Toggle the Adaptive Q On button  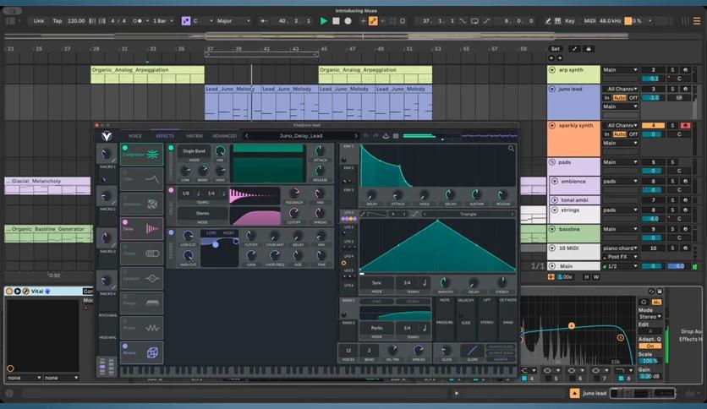pyautogui.click(x=650, y=346)
